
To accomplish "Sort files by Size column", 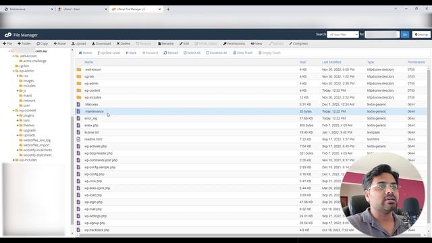I will 302,62.
